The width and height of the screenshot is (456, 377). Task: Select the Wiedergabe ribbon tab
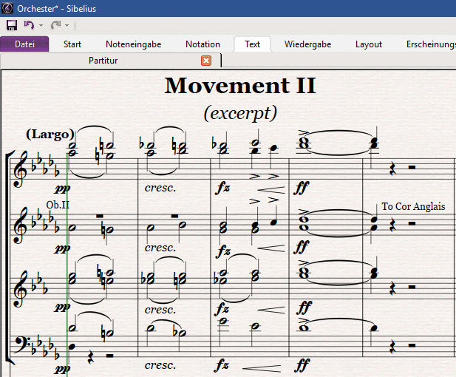(307, 44)
